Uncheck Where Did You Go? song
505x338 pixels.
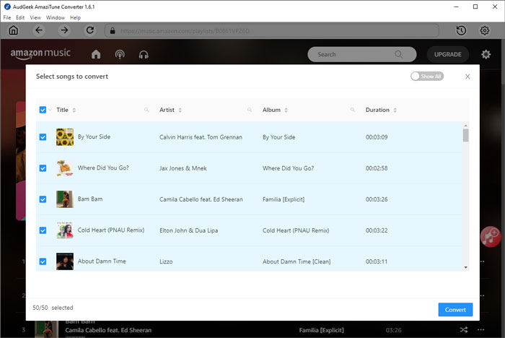[x=43, y=168]
